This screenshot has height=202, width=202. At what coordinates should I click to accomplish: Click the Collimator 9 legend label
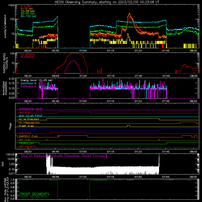28,86
